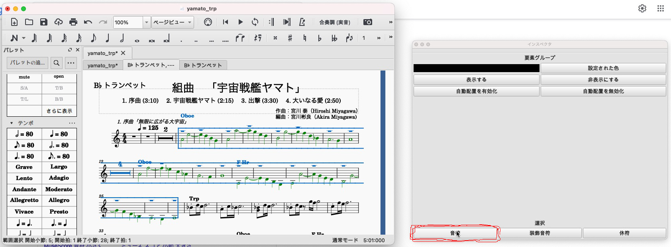Search palettes with magnifier icon

[x=57, y=63]
